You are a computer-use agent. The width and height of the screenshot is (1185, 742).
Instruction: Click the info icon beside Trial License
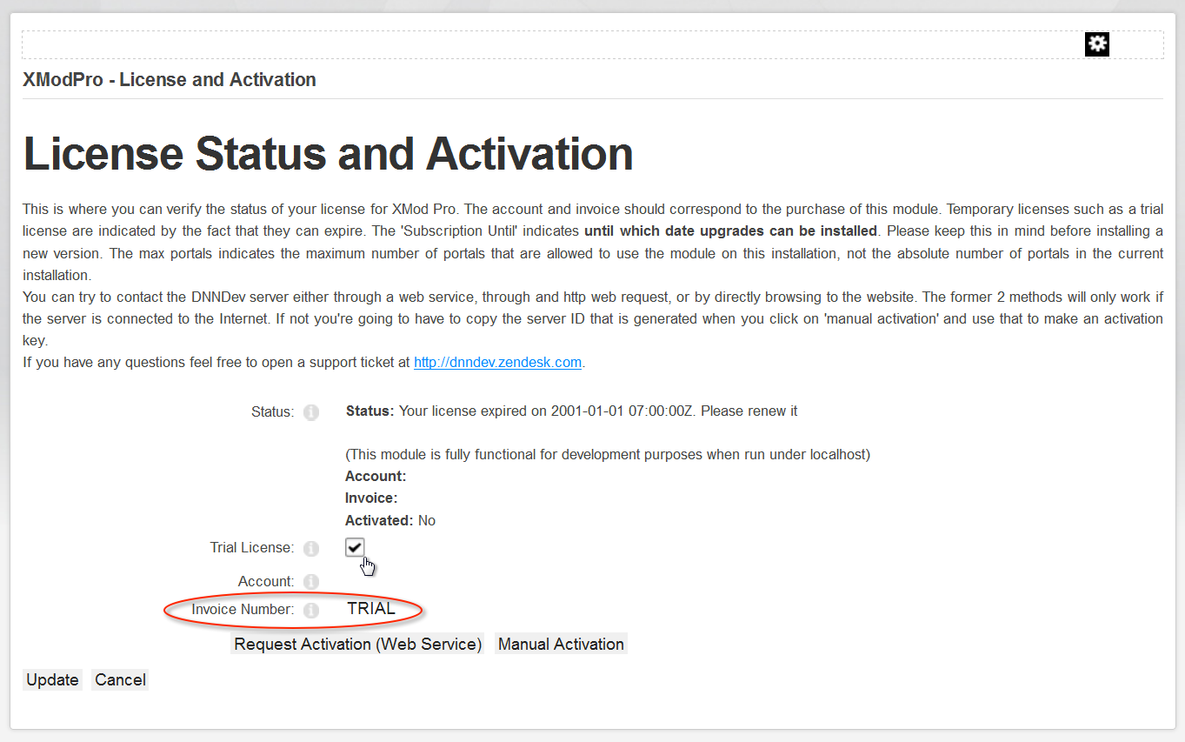(x=311, y=548)
